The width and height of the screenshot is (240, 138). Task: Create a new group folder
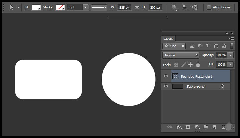tap(206, 127)
